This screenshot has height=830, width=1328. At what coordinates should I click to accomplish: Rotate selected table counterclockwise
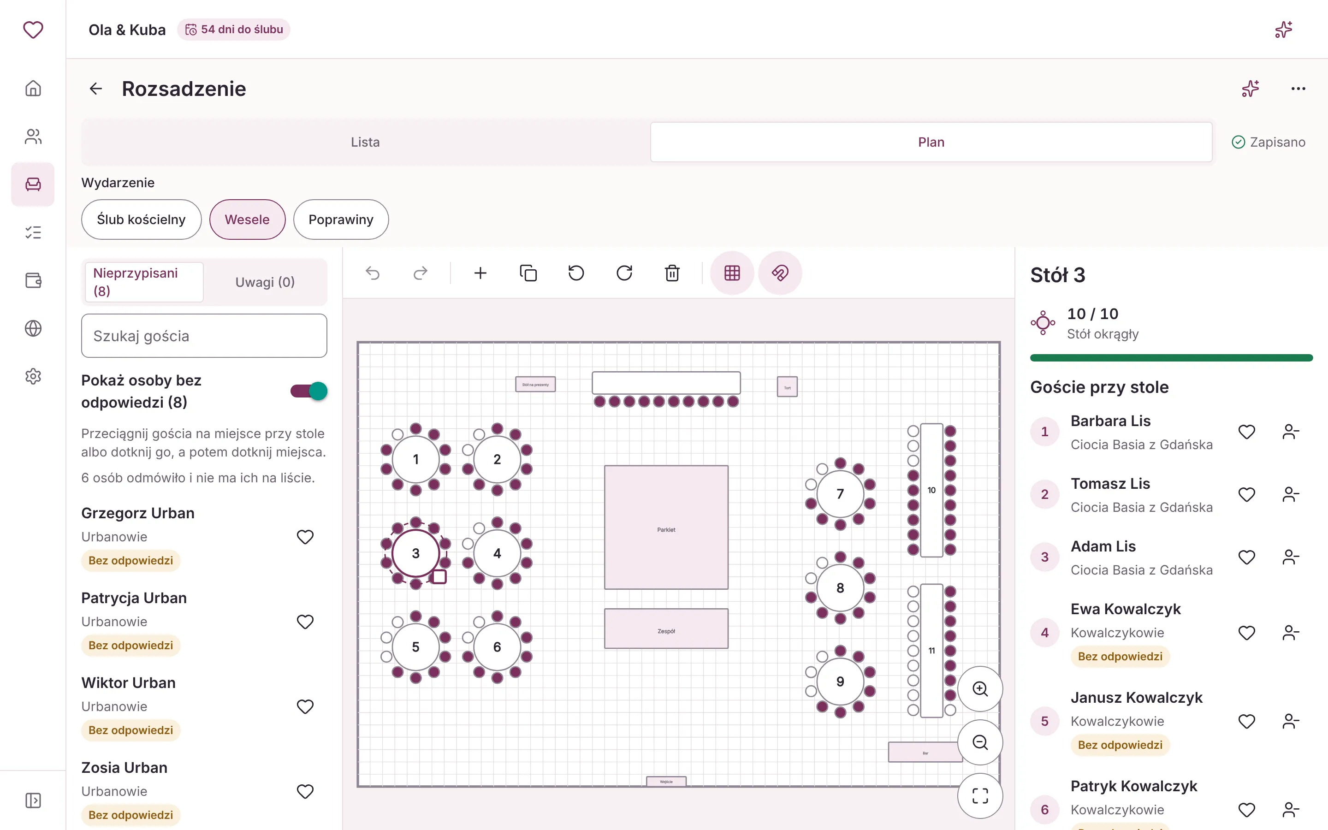(576, 273)
